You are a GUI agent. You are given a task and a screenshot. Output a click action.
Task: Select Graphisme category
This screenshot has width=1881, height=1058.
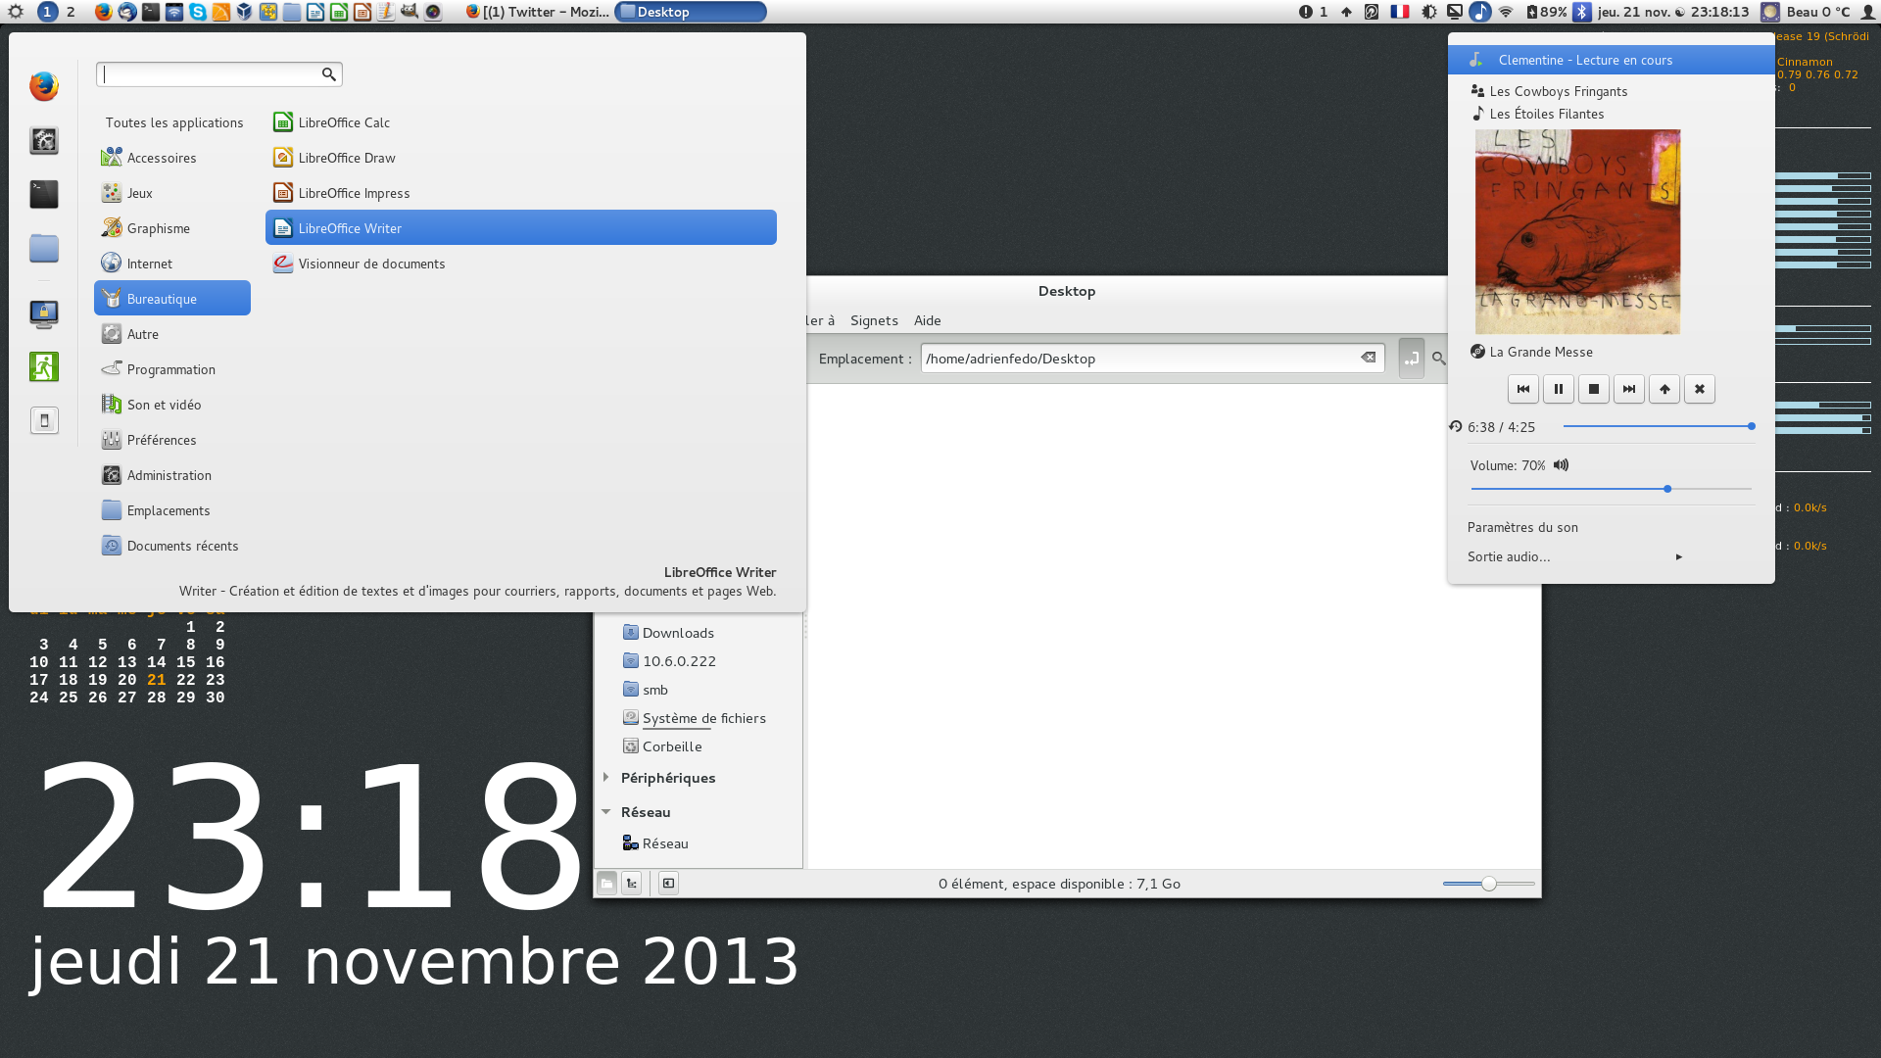pyautogui.click(x=172, y=228)
